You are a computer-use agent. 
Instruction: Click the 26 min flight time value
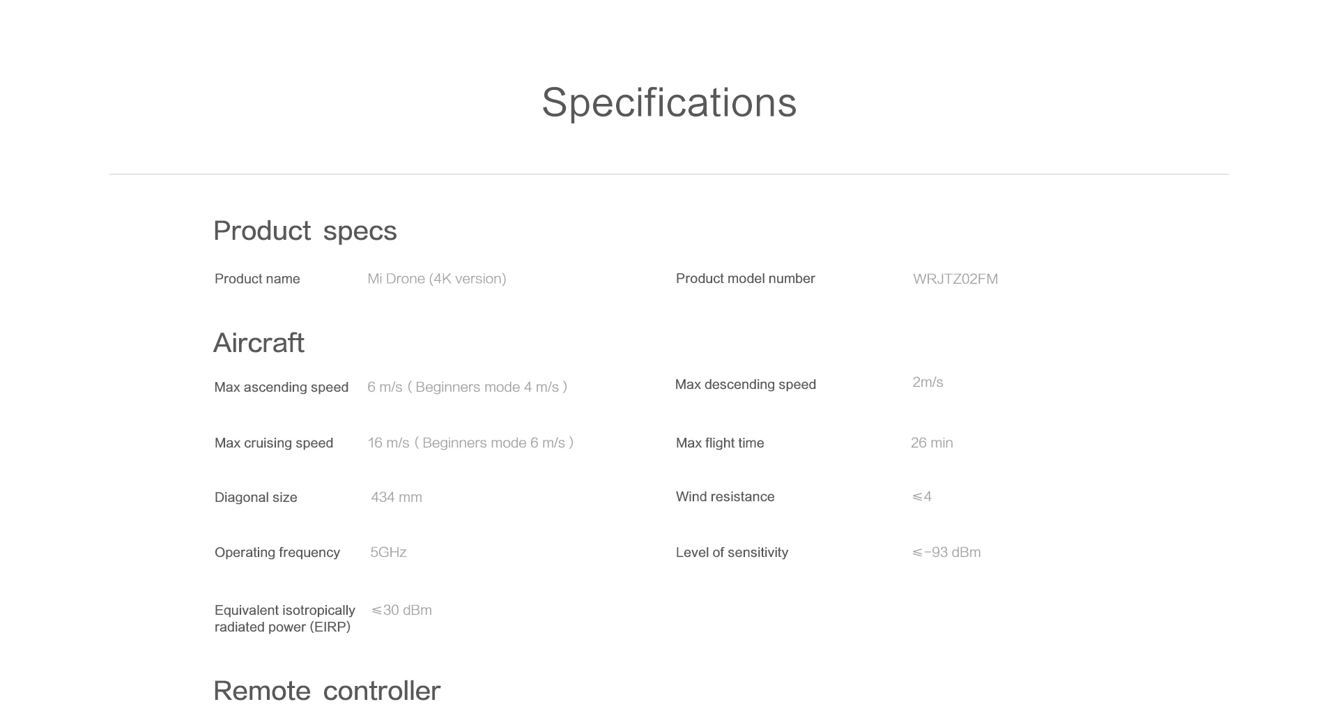[x=932, y=443]
